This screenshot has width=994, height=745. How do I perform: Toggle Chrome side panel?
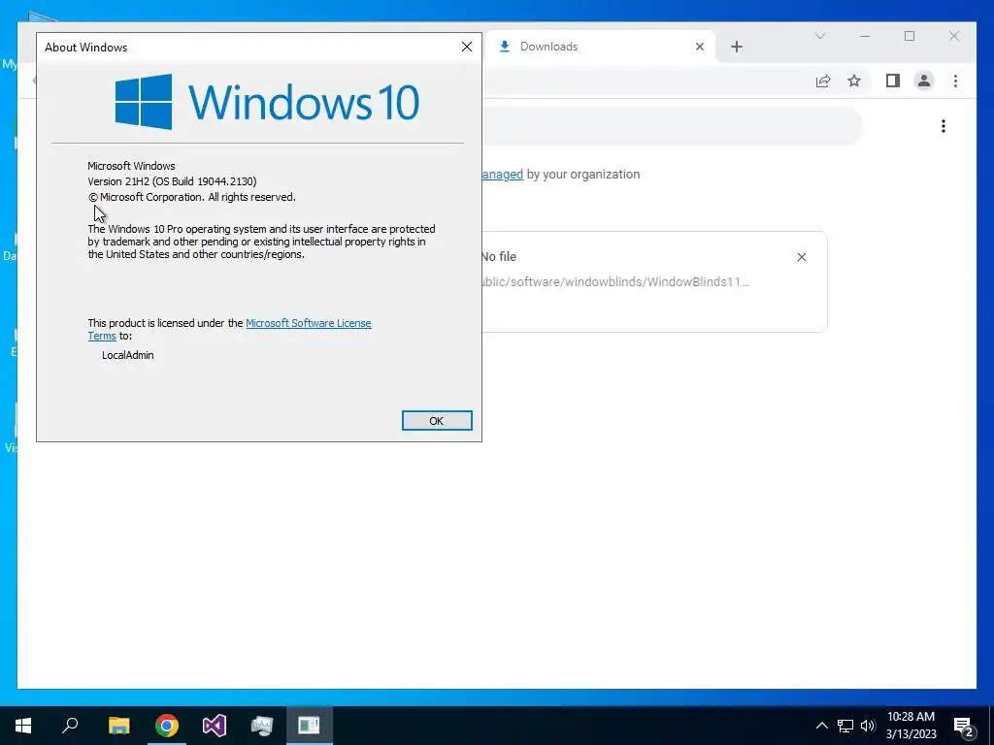tap(893, 81)
